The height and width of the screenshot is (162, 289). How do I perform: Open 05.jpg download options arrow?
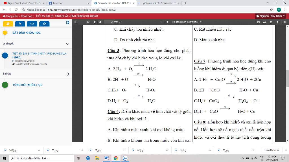tap(82, 150)
